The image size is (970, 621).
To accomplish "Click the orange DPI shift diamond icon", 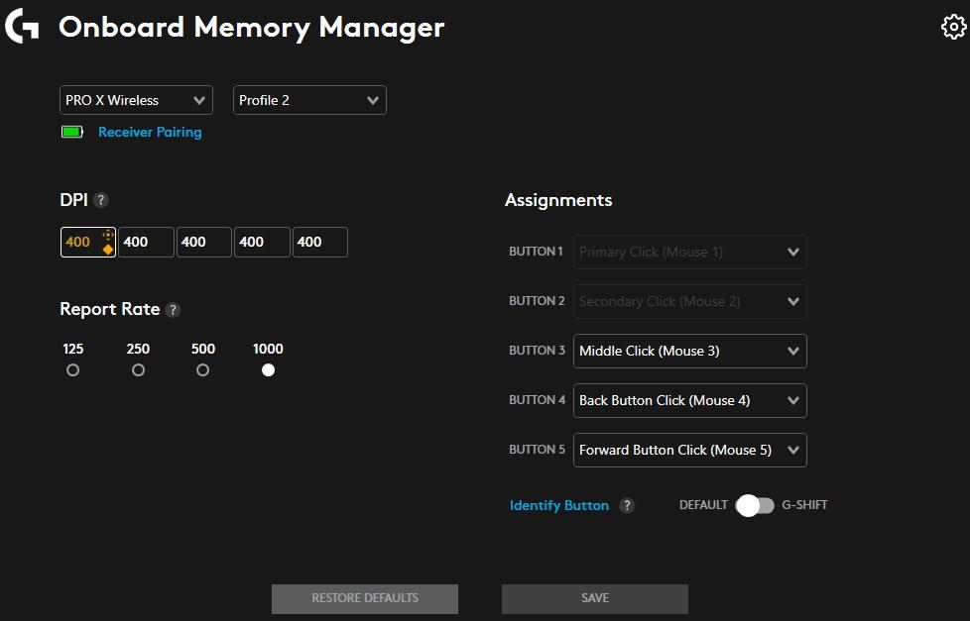I will click(x=107, y=250).
